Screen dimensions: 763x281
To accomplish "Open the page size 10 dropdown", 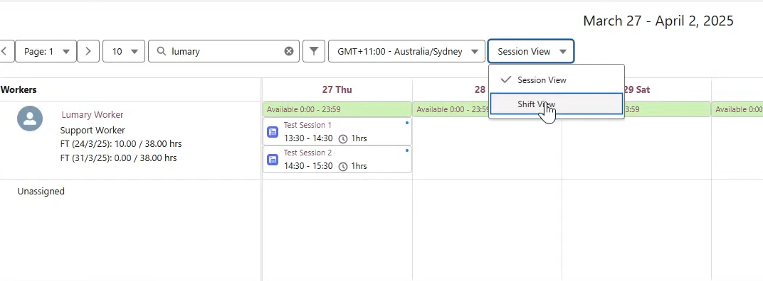I will click(x=124, y=51).
